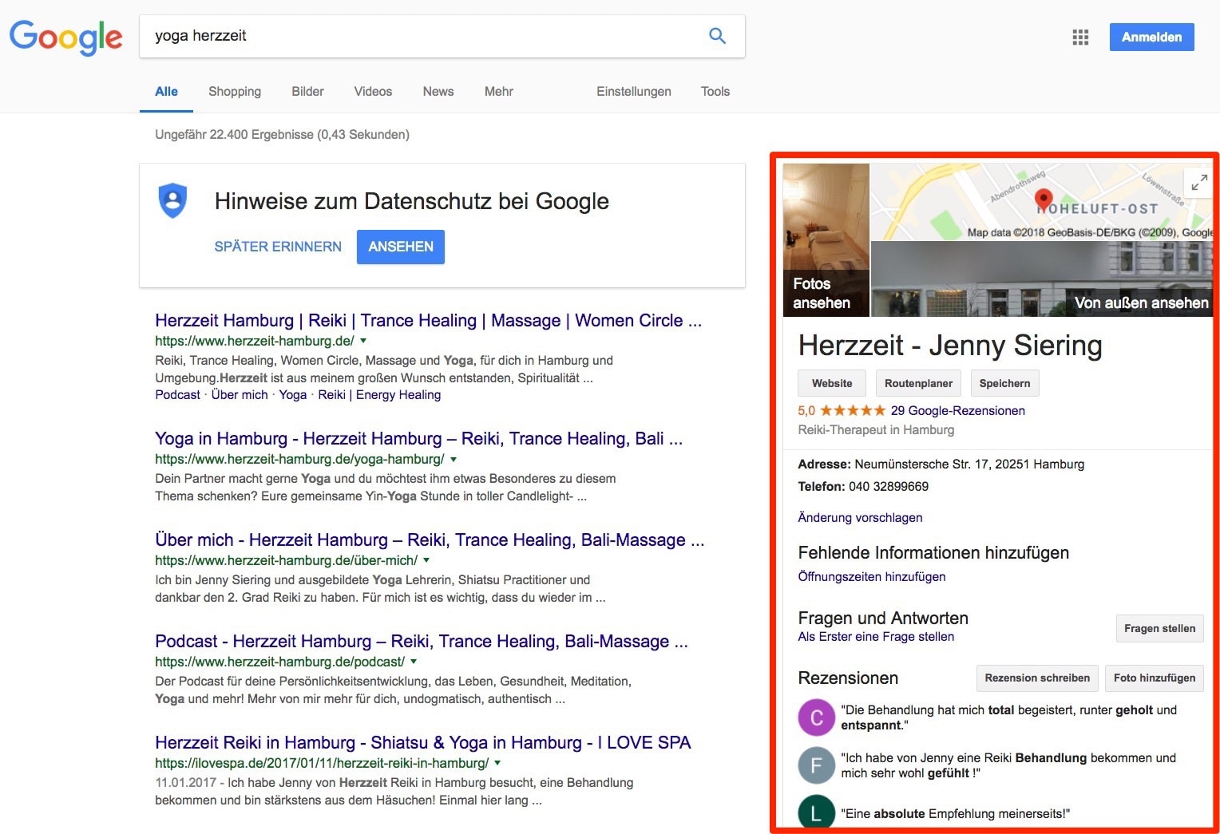Screen dimensions: 1220x834
Task: Click the Über mich sitelink
Action: click(240, 394)
